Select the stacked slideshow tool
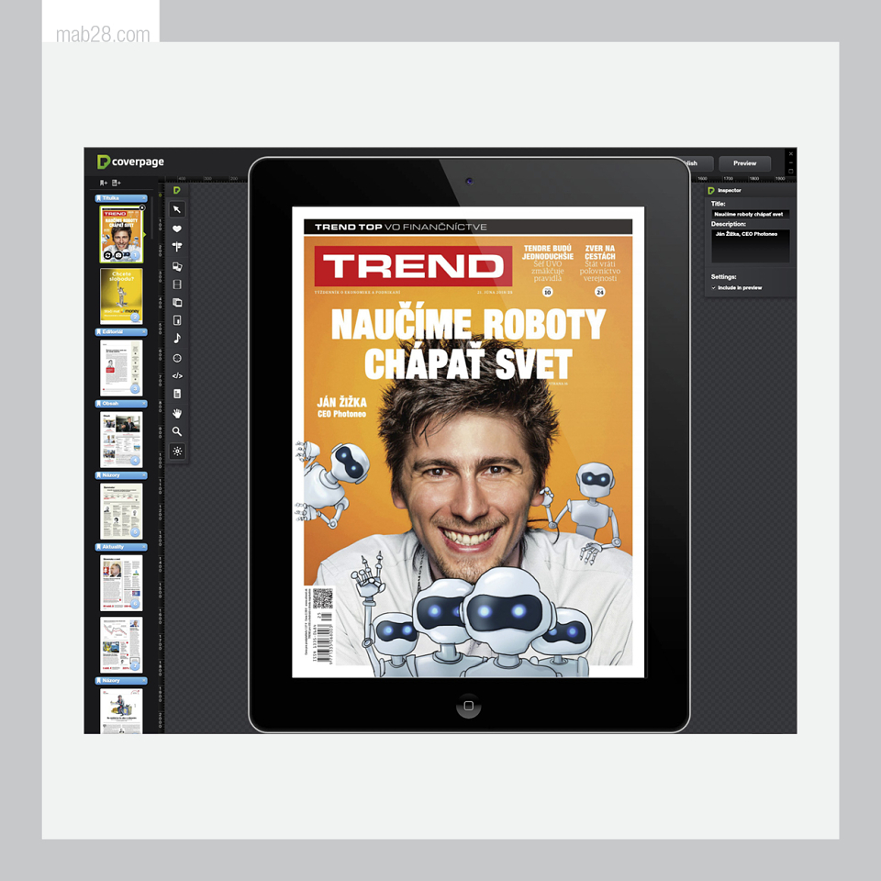 (x=177, y=302)
